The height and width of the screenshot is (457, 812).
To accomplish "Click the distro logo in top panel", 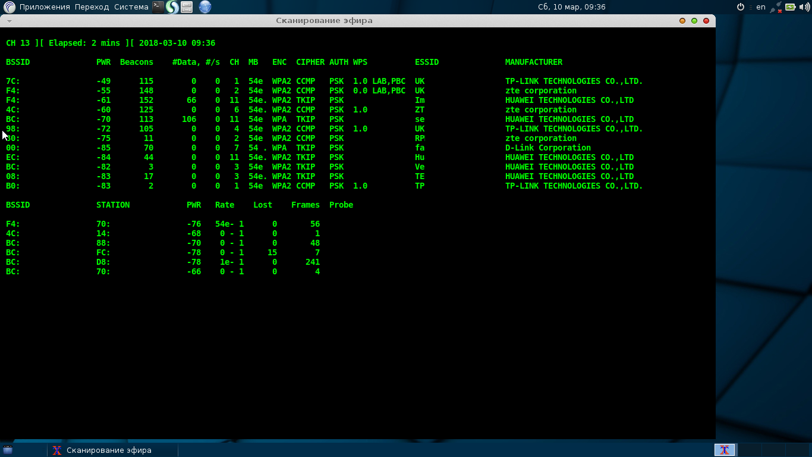I will click(10, 7).
